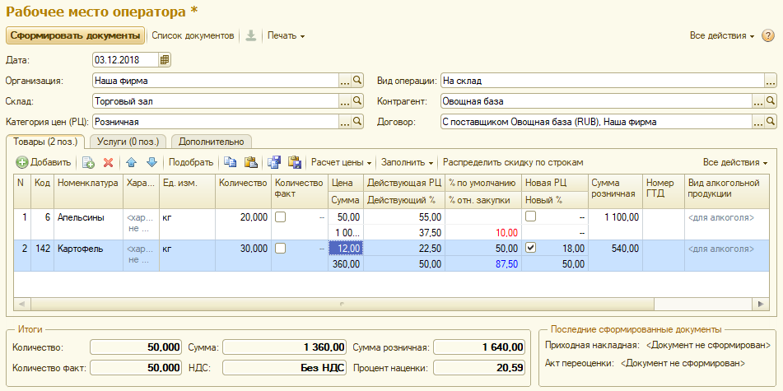Click the magnifier icon next to Склад
Screen dimensions: 783x391
[357, 101]
